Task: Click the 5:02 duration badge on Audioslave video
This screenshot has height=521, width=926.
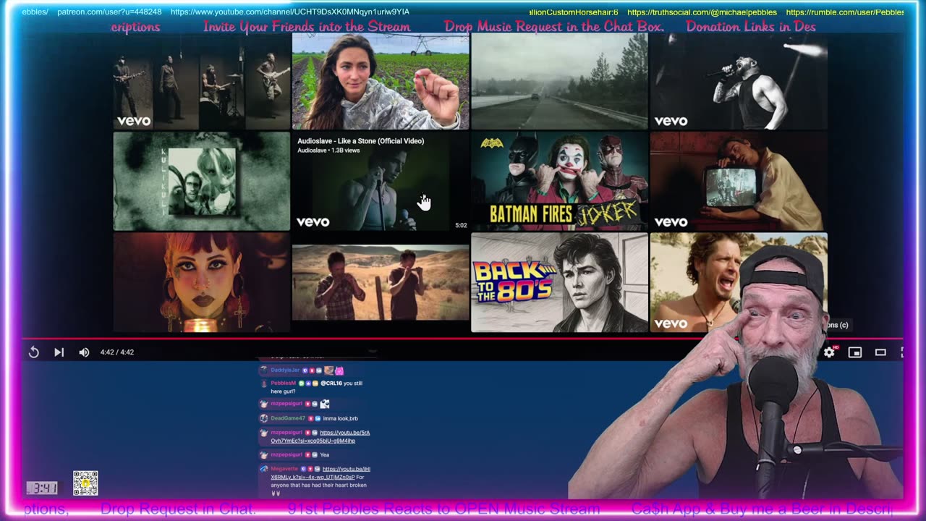Action: click(x=461, y=225)
